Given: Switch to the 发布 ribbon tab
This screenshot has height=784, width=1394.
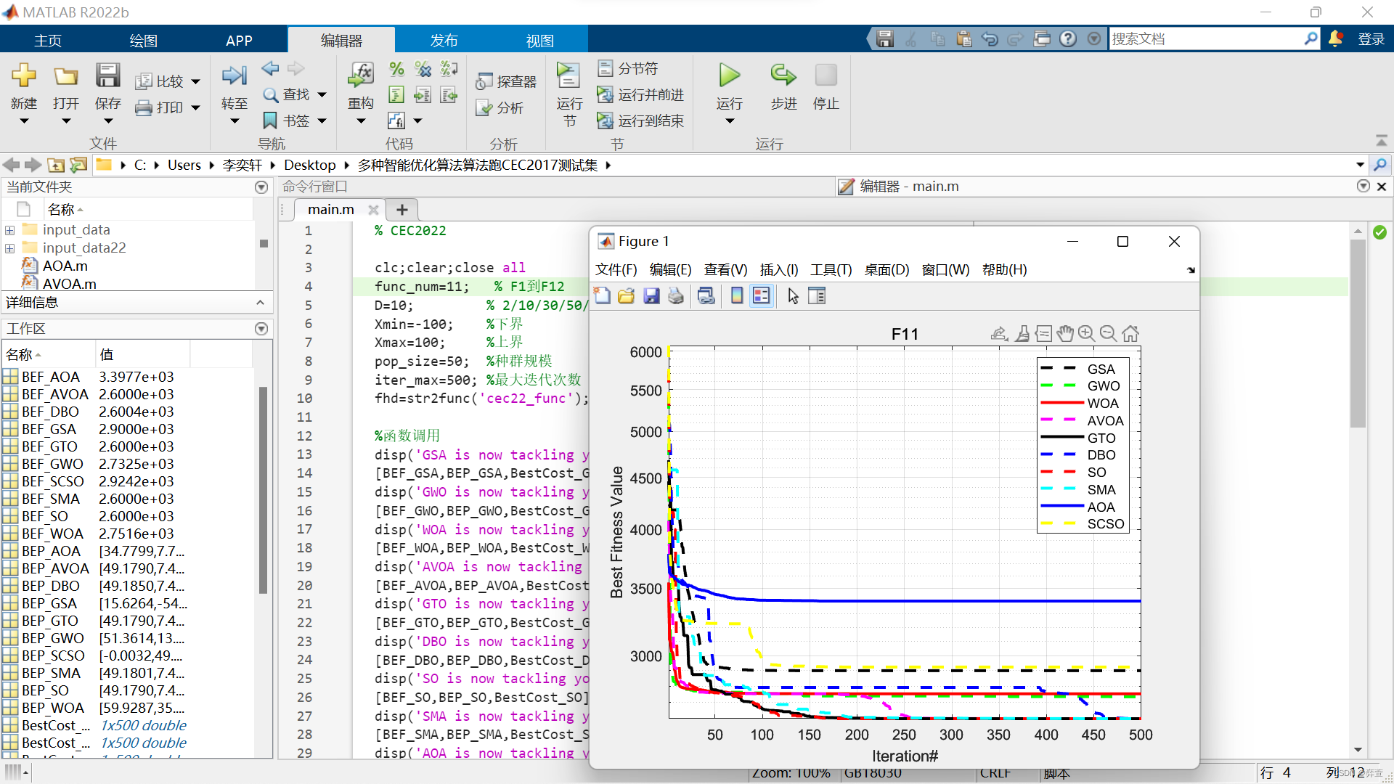Looking at the screenshot, I should [444, 41].
